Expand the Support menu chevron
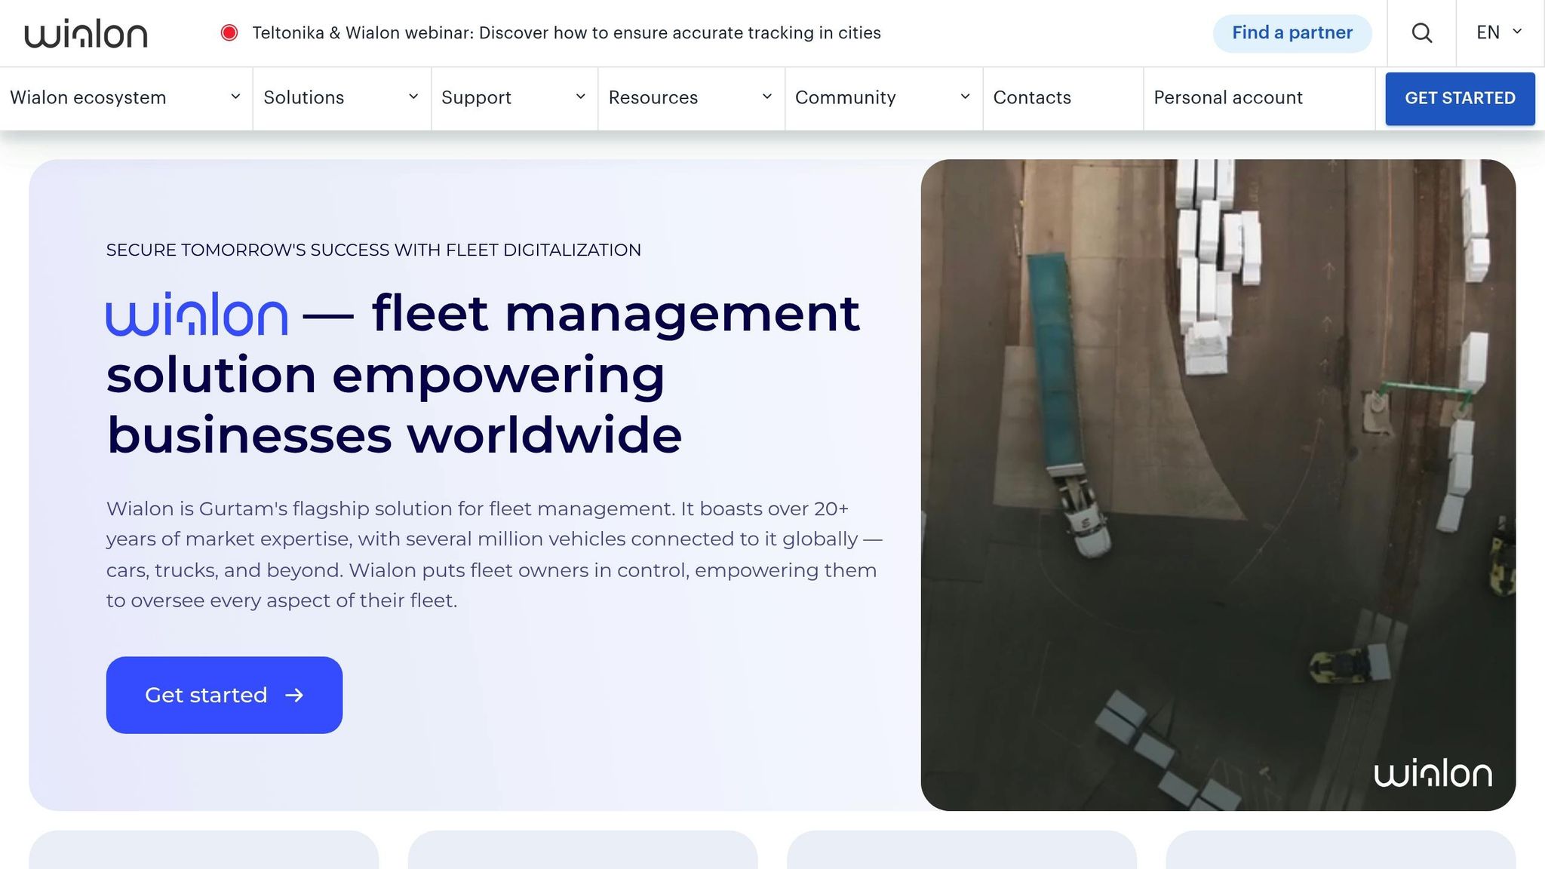 581,97
